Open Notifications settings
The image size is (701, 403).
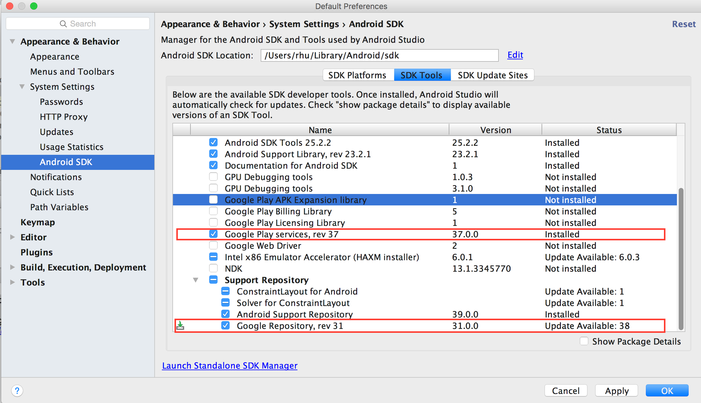[56, 177]
